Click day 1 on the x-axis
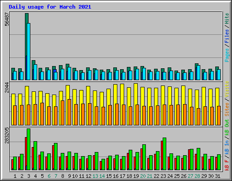The image size is (232, 181). point(15,176)
